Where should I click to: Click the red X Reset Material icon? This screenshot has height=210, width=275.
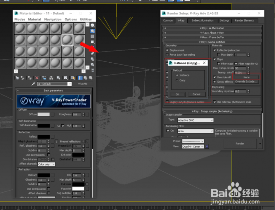pyautogui.click(x=37, y=78)
